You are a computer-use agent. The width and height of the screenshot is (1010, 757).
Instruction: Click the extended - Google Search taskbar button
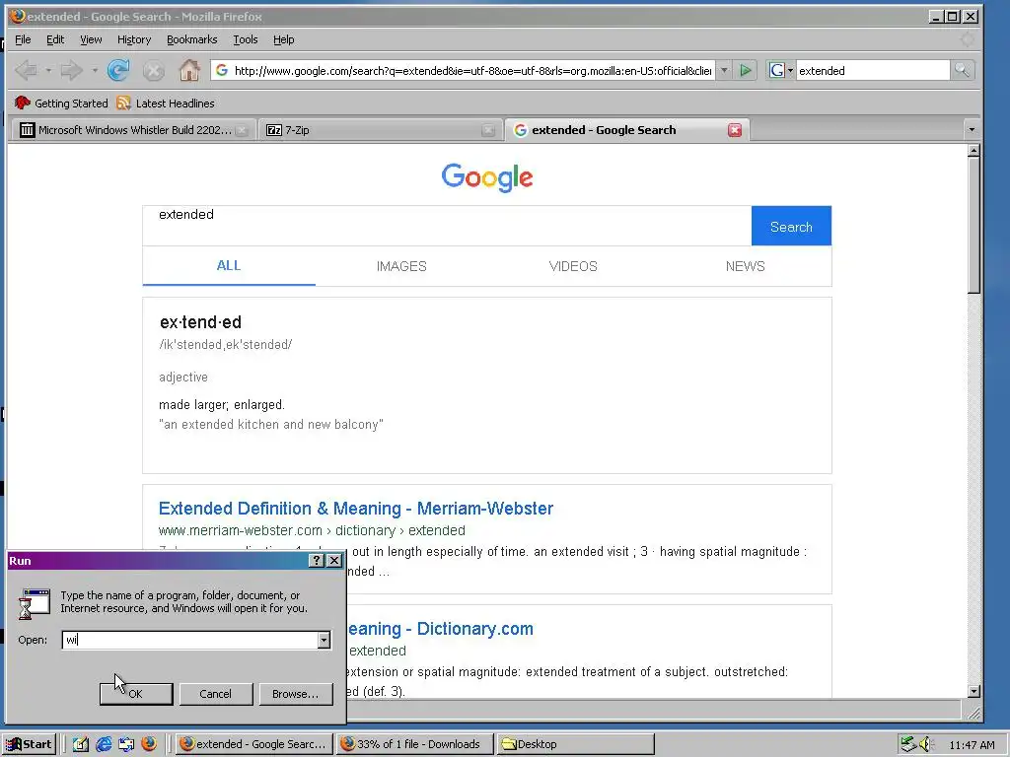click(254, 744)
